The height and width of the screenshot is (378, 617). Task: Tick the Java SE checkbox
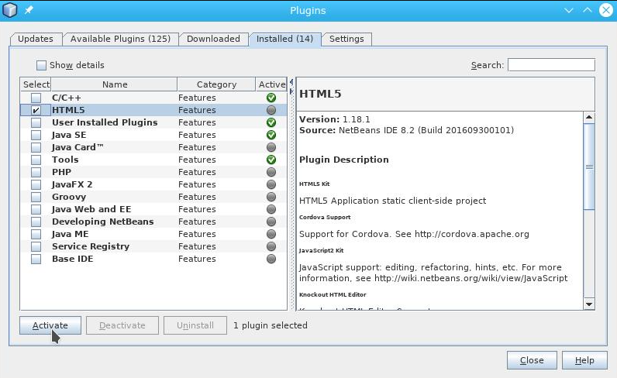pos(36,135)
